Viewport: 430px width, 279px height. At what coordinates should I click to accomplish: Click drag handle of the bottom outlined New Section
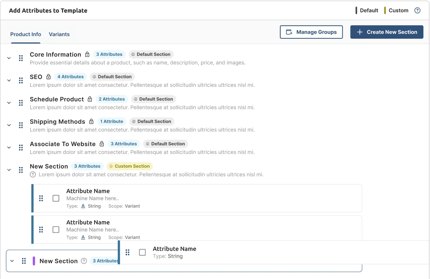(24, 261)
